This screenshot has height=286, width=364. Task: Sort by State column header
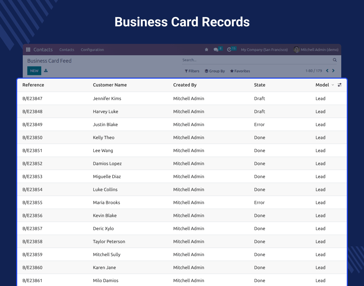260,85
